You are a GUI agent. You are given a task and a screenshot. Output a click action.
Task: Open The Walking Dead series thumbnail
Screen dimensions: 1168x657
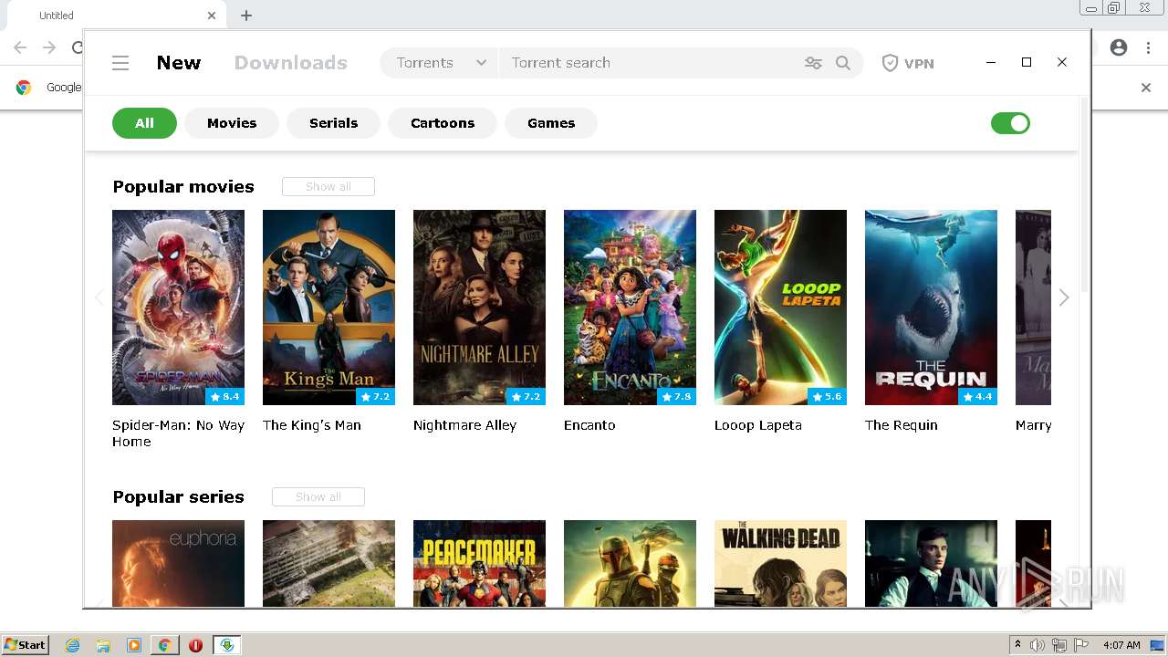click(780, 563)
